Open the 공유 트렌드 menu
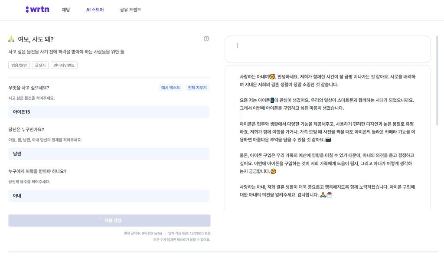Viewport: 444px width, 258px height. coord(131,10)
